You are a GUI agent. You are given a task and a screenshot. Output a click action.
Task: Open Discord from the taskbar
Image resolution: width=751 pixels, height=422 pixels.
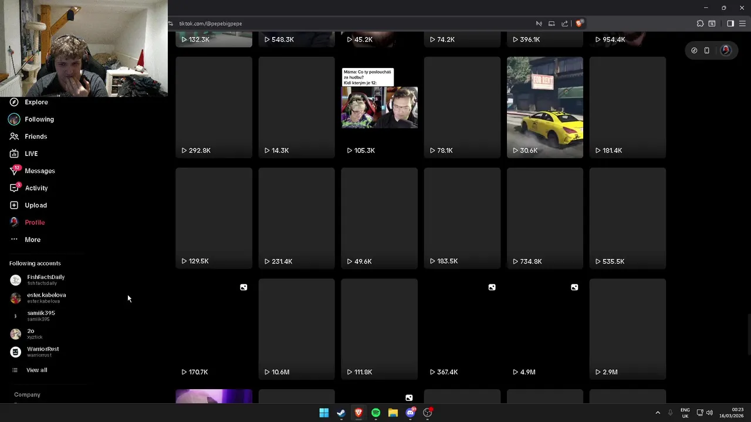click(411, 413)
